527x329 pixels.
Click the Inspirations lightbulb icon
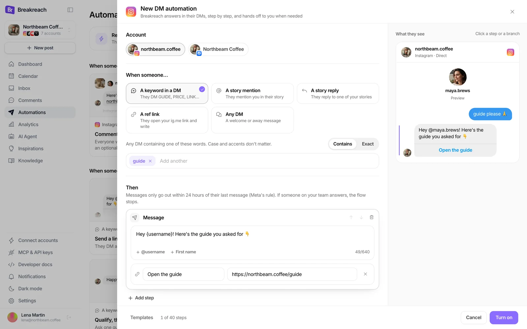(12, 148)
